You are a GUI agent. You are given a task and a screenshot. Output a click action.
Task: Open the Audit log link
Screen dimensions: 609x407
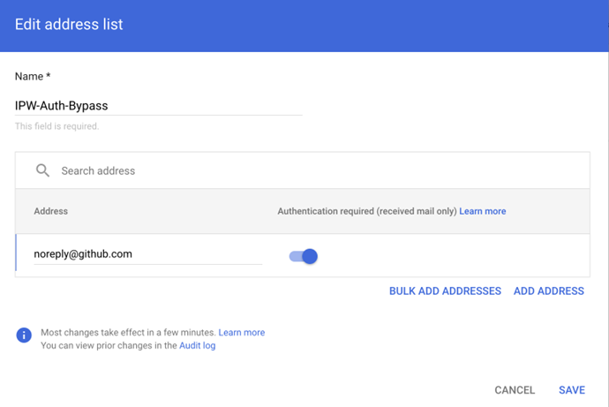(x=197, y=346)
